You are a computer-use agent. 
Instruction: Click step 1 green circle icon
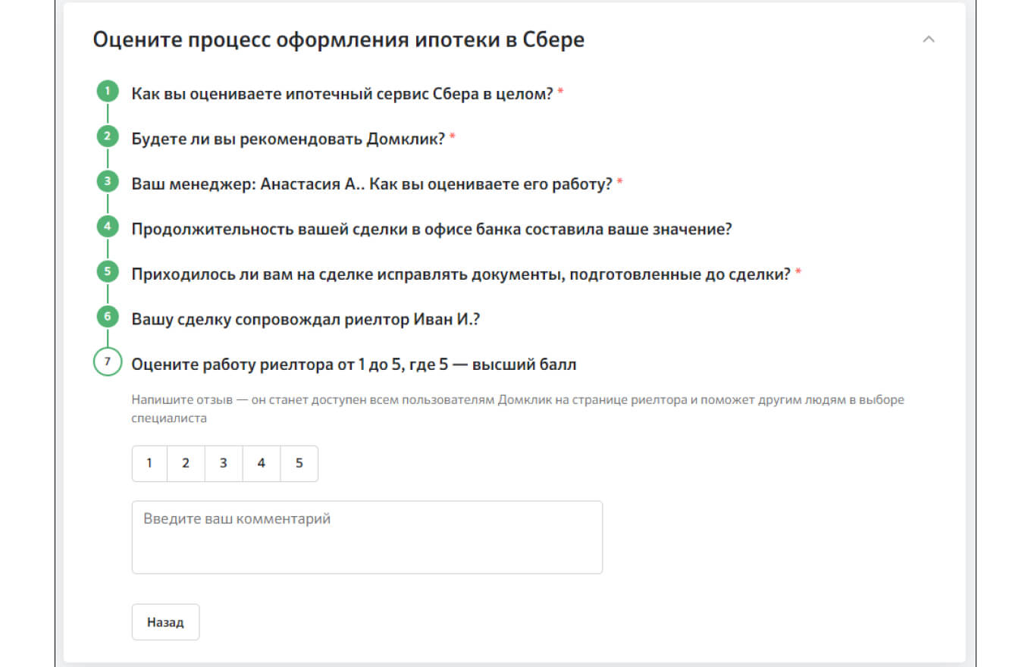108,92
